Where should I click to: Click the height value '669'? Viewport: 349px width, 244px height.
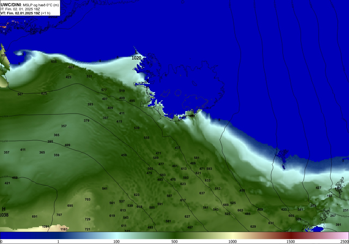(226, 205)
